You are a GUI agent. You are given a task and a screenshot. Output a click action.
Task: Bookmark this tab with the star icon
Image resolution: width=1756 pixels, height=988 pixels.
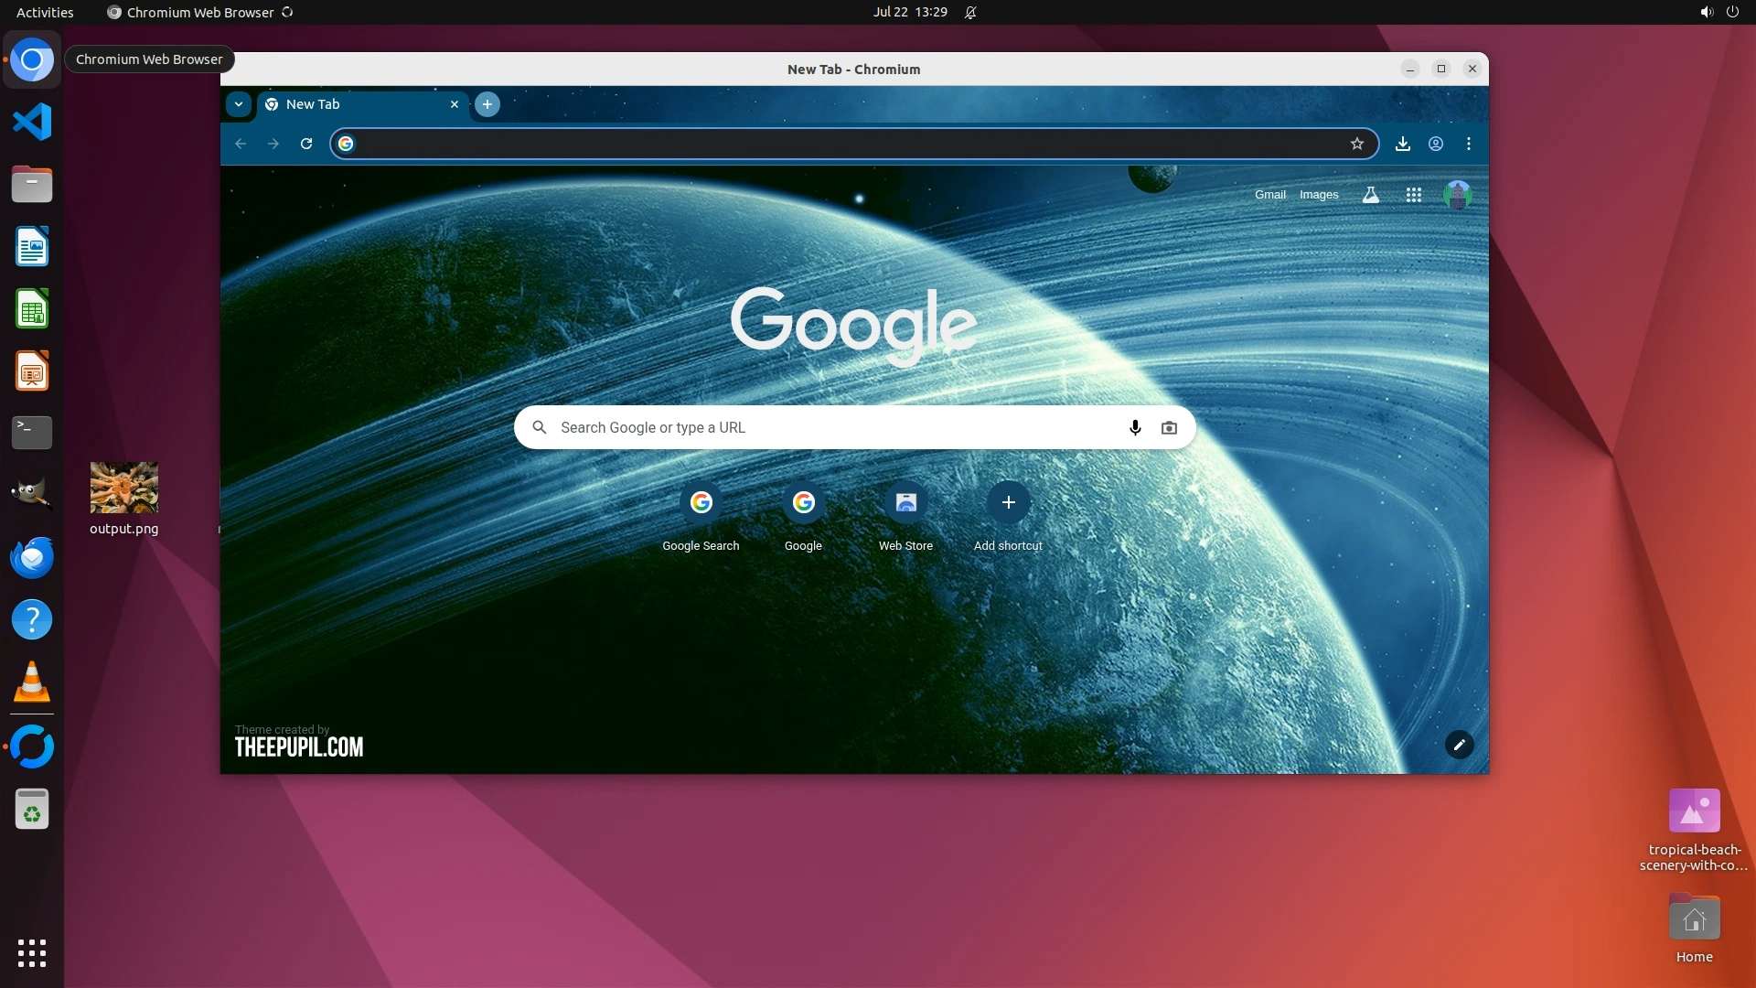click(1357, 144)
